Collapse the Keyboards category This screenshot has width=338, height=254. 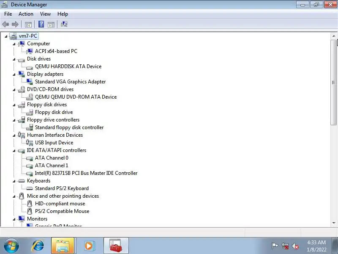14,181
